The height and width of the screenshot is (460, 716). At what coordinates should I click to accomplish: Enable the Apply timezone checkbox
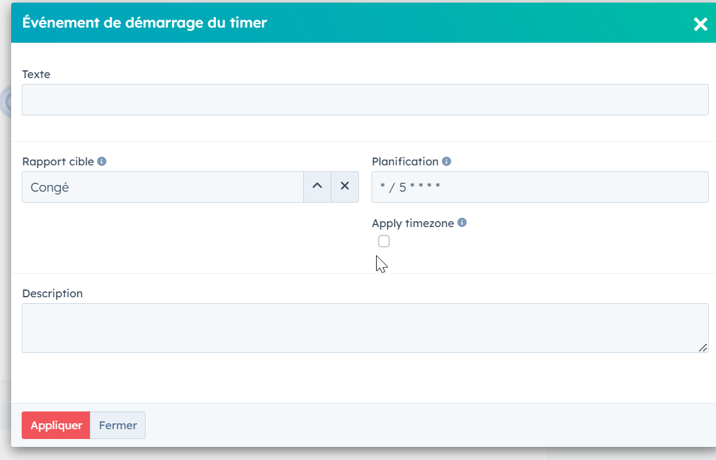(x=384, y=241)
